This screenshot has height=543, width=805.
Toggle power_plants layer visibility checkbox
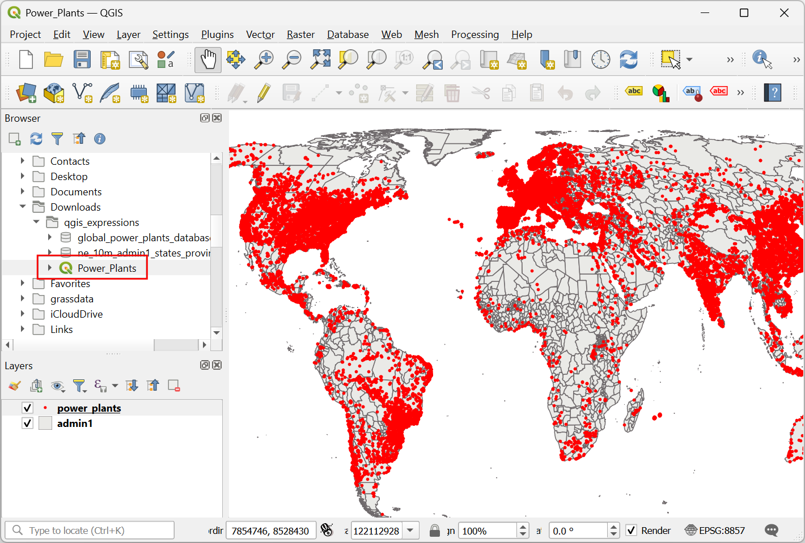pos(27,408)
